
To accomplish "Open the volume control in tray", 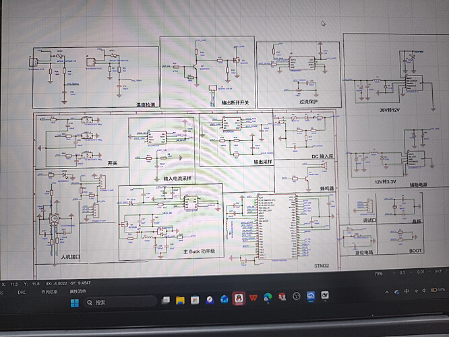I will tap(424, 290).
